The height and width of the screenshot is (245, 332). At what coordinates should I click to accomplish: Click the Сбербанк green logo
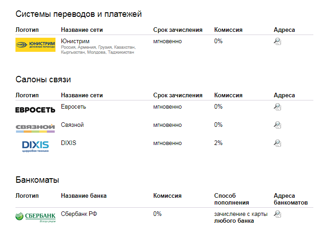click(35, 217)
